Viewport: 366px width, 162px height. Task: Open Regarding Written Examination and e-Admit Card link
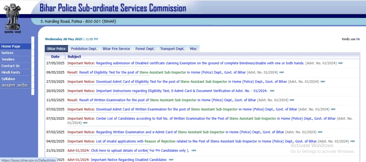tap(190, 132)
